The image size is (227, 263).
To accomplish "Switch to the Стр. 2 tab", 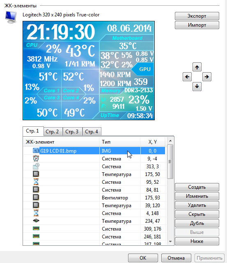I will point(53,132).
